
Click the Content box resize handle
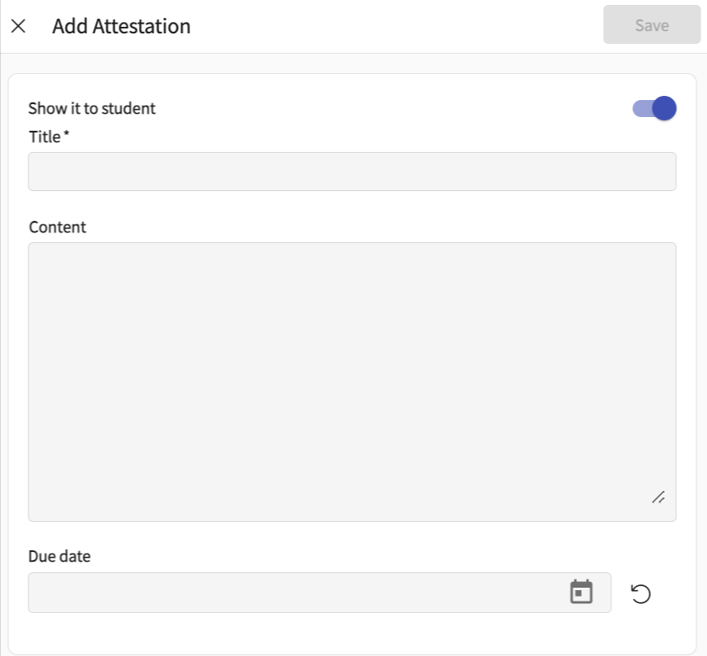pos(658,497)
